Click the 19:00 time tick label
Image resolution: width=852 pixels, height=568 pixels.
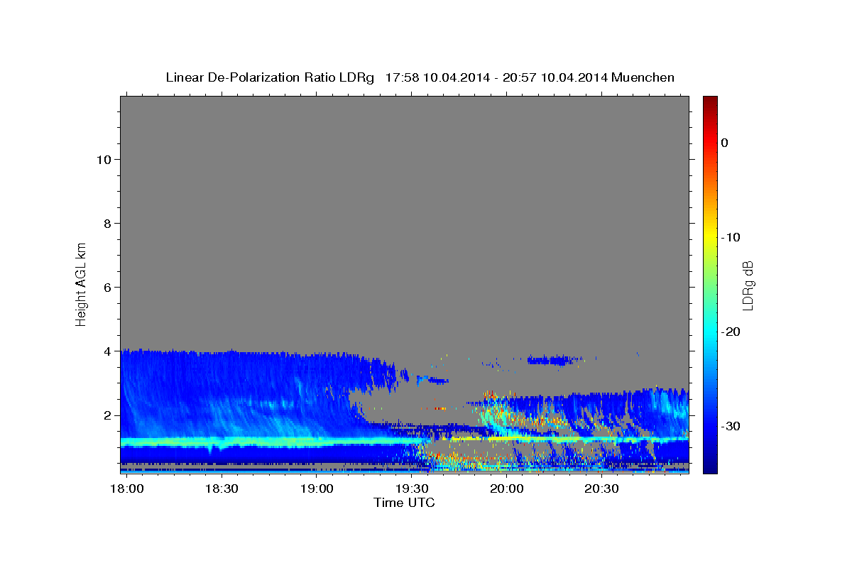coord(316,489)
